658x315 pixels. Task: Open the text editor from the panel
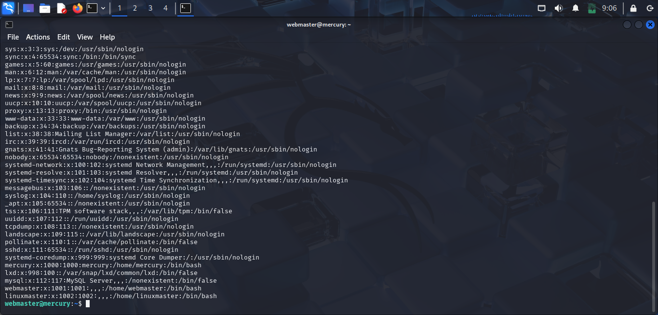pyautogui.click(x=61, y=8)
